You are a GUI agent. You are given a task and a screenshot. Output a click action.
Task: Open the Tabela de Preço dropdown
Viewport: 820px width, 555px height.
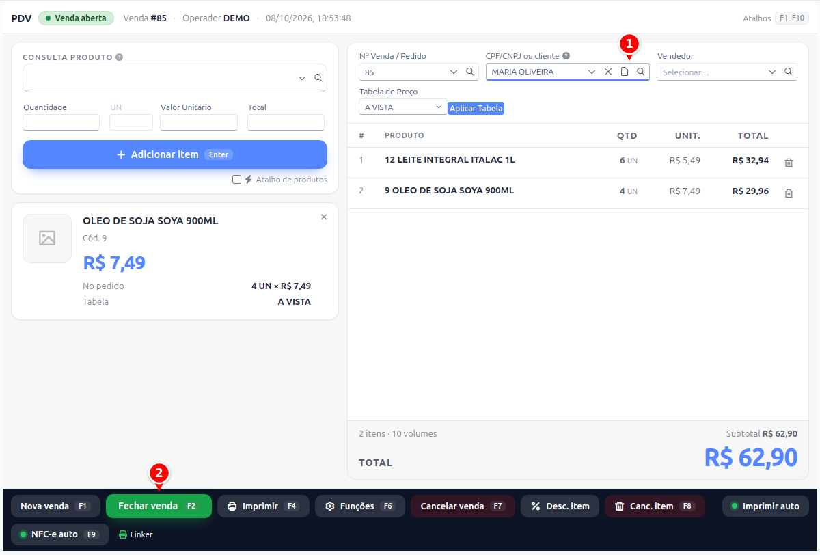pyautogui.click(x=403, y=107)
